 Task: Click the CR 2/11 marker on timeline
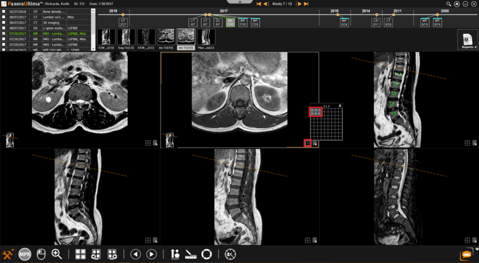pyautogui.click(x=375, y=23)
